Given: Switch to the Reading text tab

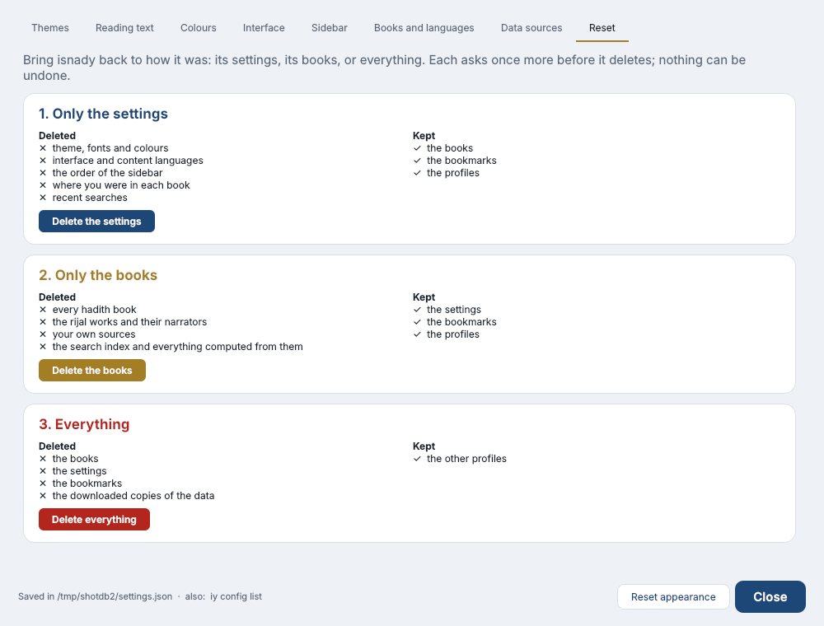Looking at the screenshot, I should [x=124, y=28].
